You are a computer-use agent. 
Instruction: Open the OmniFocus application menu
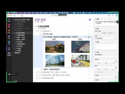[x=14, y=13]
